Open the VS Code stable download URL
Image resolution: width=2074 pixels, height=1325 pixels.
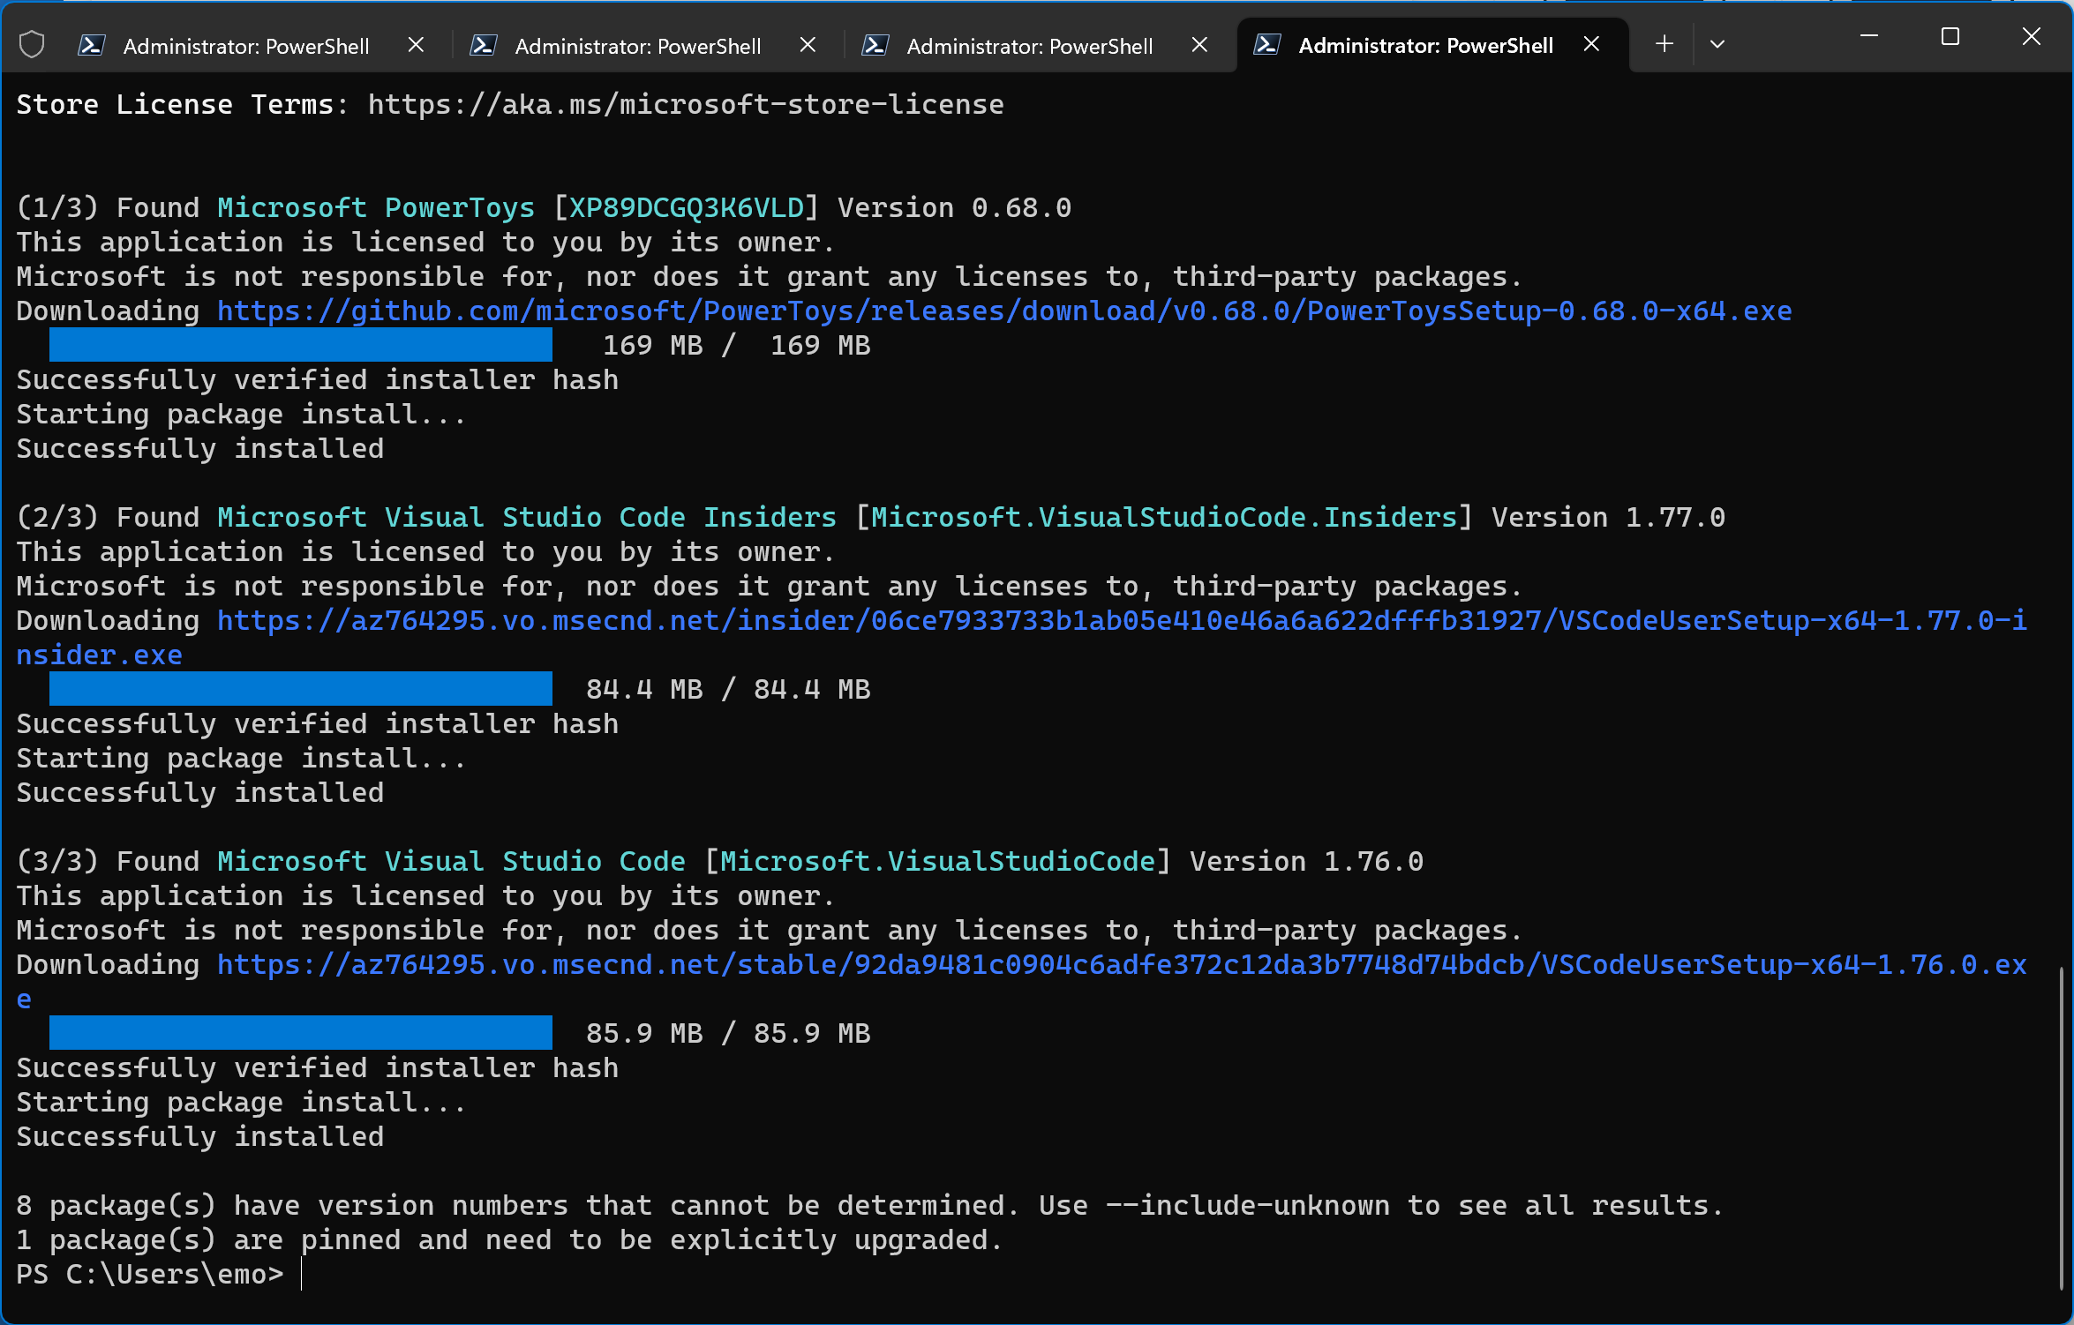[1121, 965]
